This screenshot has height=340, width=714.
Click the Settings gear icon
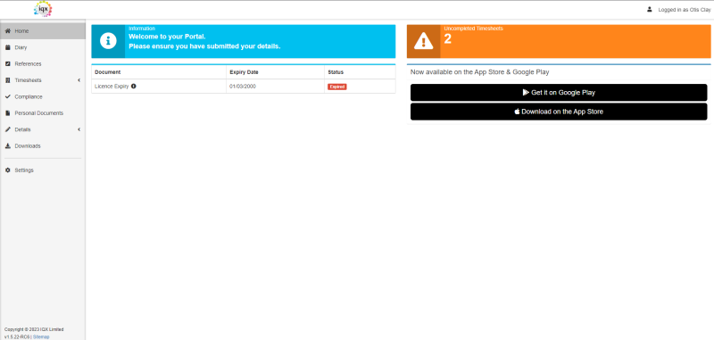[x=8, y=170]
